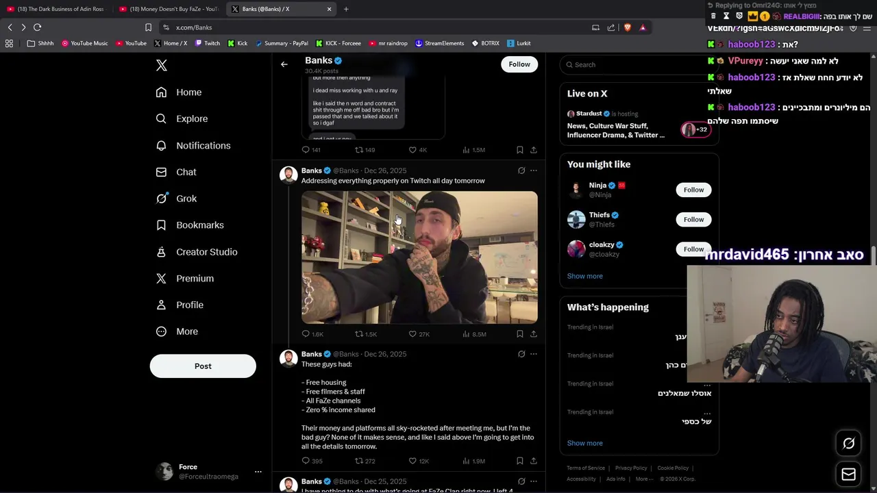Open the Grok floating button
877x493 pixels.
[848, 444]
